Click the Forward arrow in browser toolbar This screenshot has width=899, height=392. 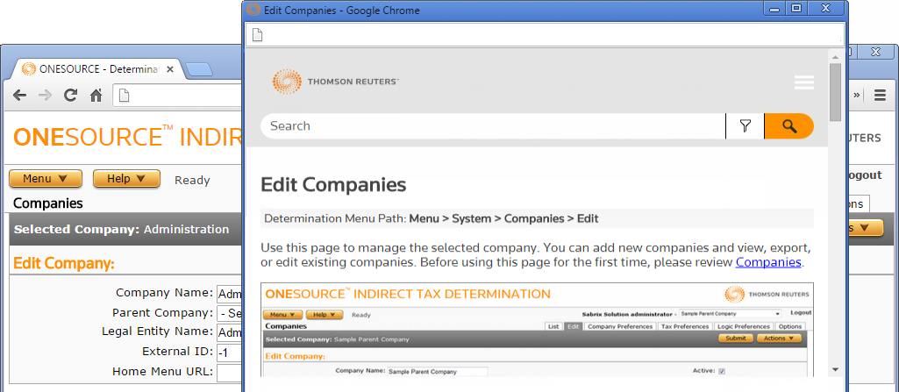pos(45,96)
